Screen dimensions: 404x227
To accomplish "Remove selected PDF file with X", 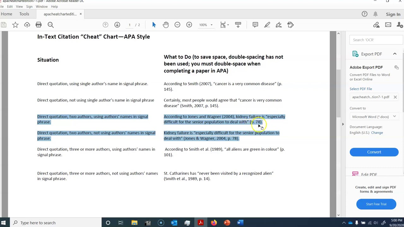I will click(x=395, y=97).
